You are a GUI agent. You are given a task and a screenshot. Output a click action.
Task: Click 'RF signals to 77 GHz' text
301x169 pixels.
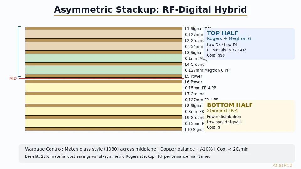click(x=226, y=50)
